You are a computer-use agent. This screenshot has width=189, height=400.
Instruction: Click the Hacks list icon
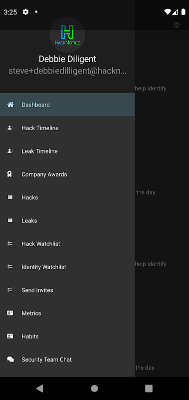coord(10,197)
